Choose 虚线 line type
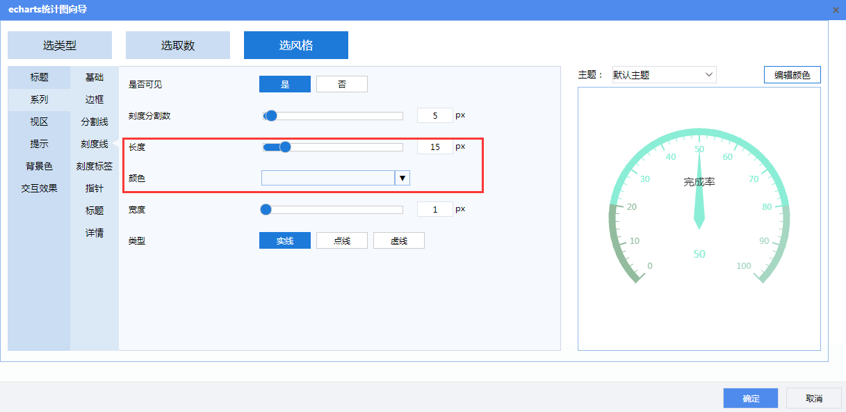 click(x=398, y=240)
